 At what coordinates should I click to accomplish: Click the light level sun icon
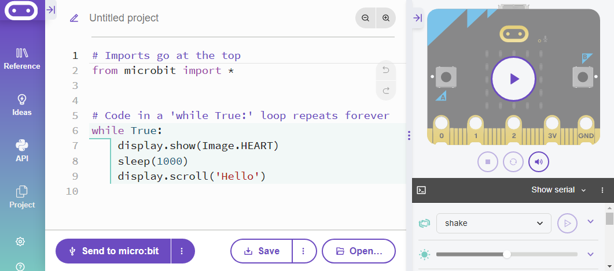pos(424,255)
